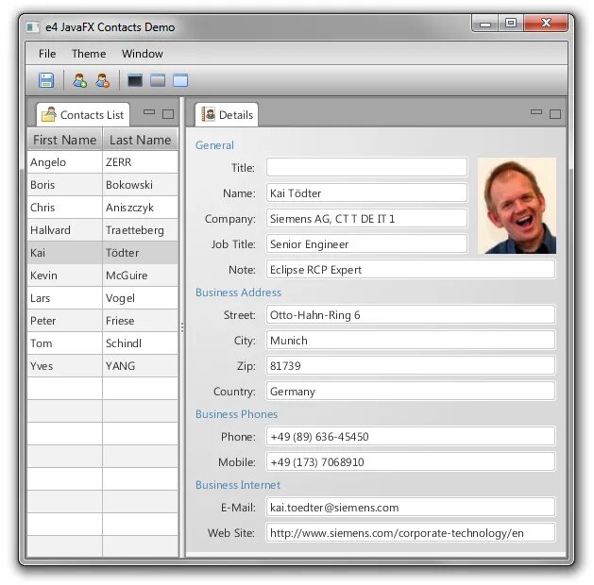This screenshot has height=585, width=594.
Task: Click the Delete Contact toolbar icon
Action: (103, 80)
